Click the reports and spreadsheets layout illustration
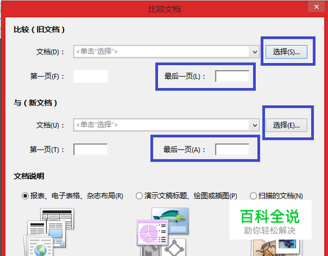328x256 pixels. point(49,232)
